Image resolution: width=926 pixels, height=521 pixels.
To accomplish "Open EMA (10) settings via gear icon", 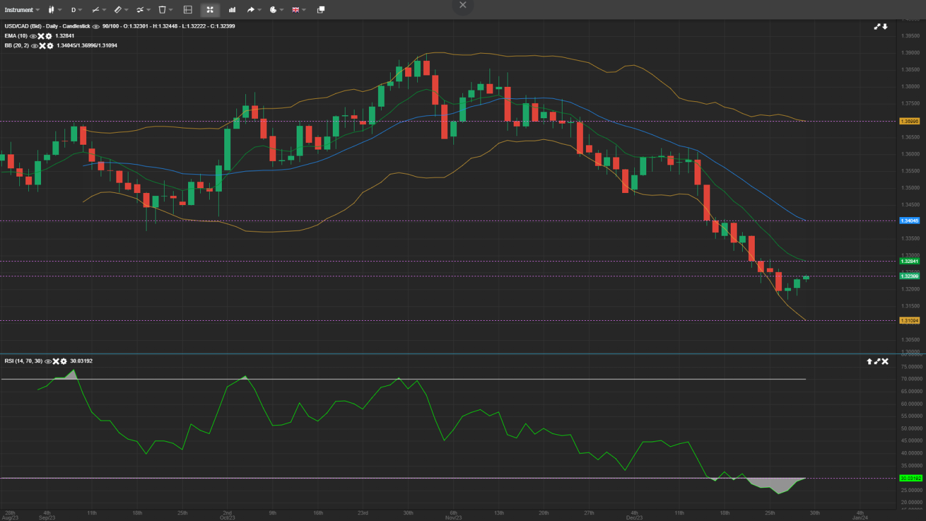I will click(x=49, y=36).
